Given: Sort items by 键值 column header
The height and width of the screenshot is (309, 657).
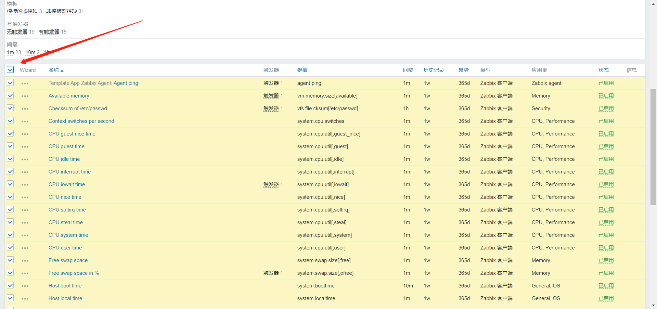Looking at the screenshot, I should pyautogui.click(x=302, y=70).
